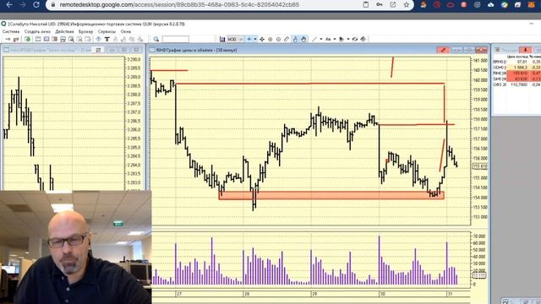Click the bookmark star in address bar
Screen dimensions: 541x304
pos(407,4)
